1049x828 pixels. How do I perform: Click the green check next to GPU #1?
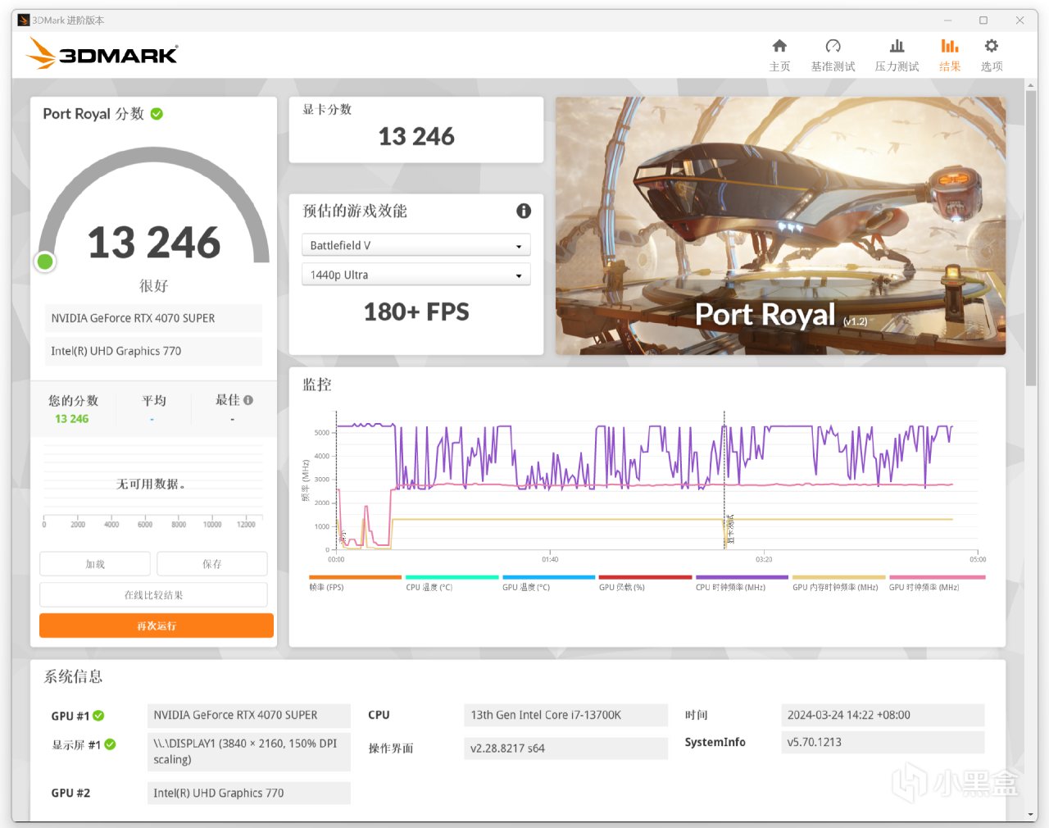coord(98,716)
